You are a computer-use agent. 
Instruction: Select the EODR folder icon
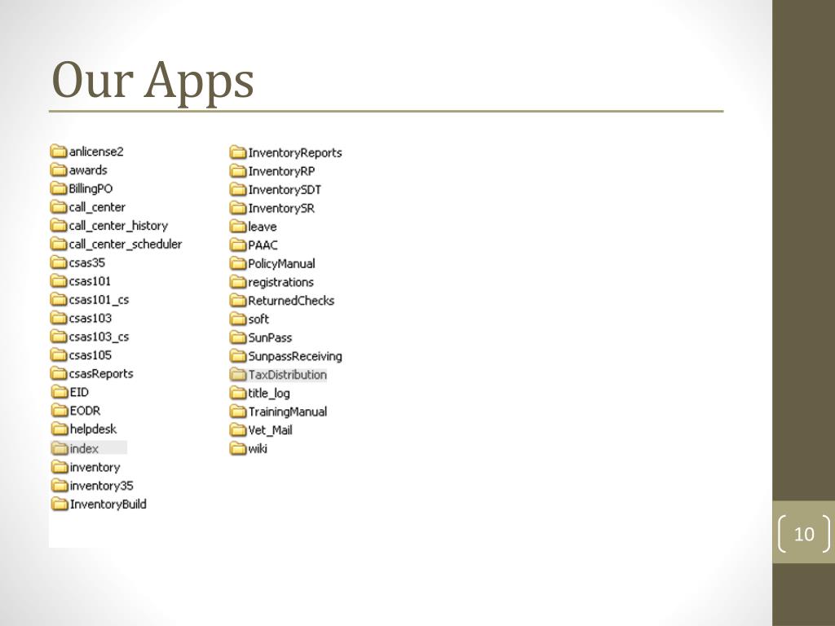(x=60, y=411)
